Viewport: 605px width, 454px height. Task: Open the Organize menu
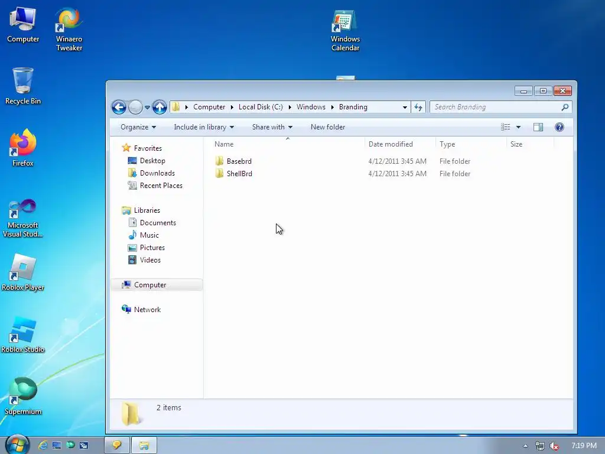tap(138, 127)
